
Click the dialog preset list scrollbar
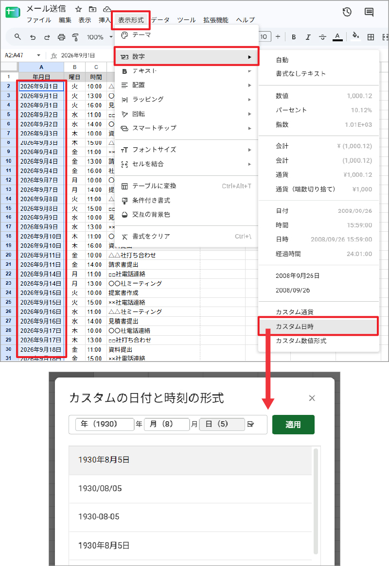pos(316,502)
